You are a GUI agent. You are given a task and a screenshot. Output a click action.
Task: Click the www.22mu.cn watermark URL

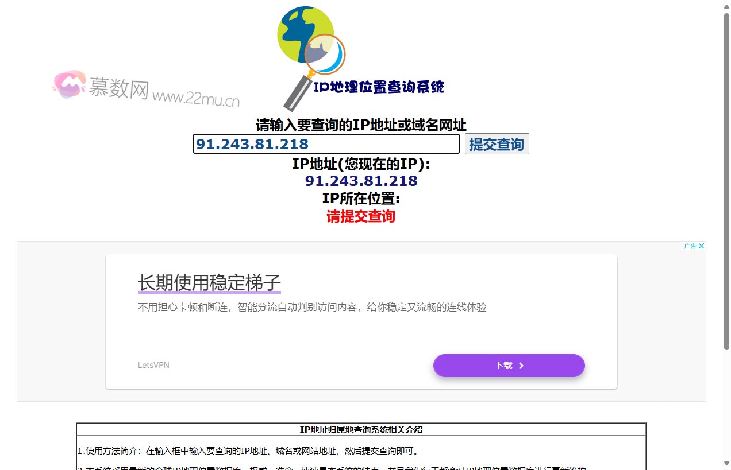(196, 98)
